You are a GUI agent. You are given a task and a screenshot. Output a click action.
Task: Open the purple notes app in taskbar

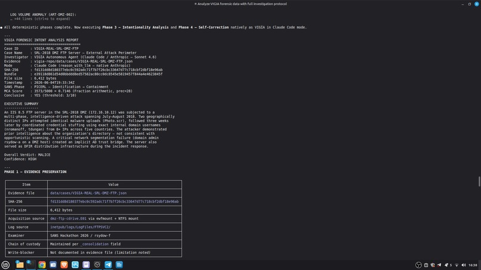(86, 265)
